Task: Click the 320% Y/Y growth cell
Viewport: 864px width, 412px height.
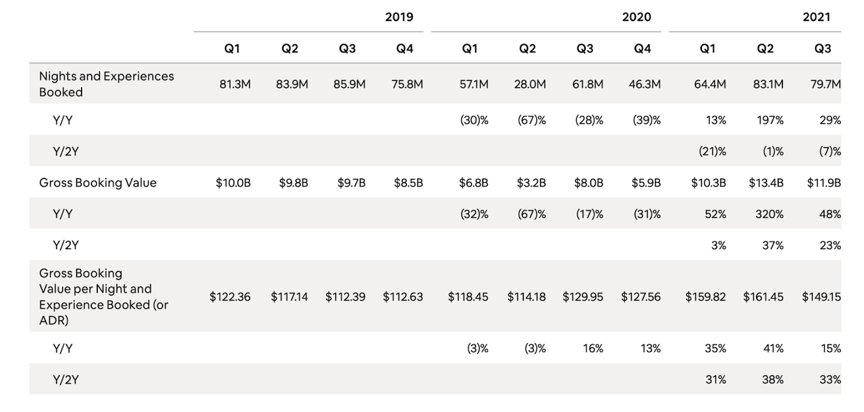Action: tap(769, 214)
